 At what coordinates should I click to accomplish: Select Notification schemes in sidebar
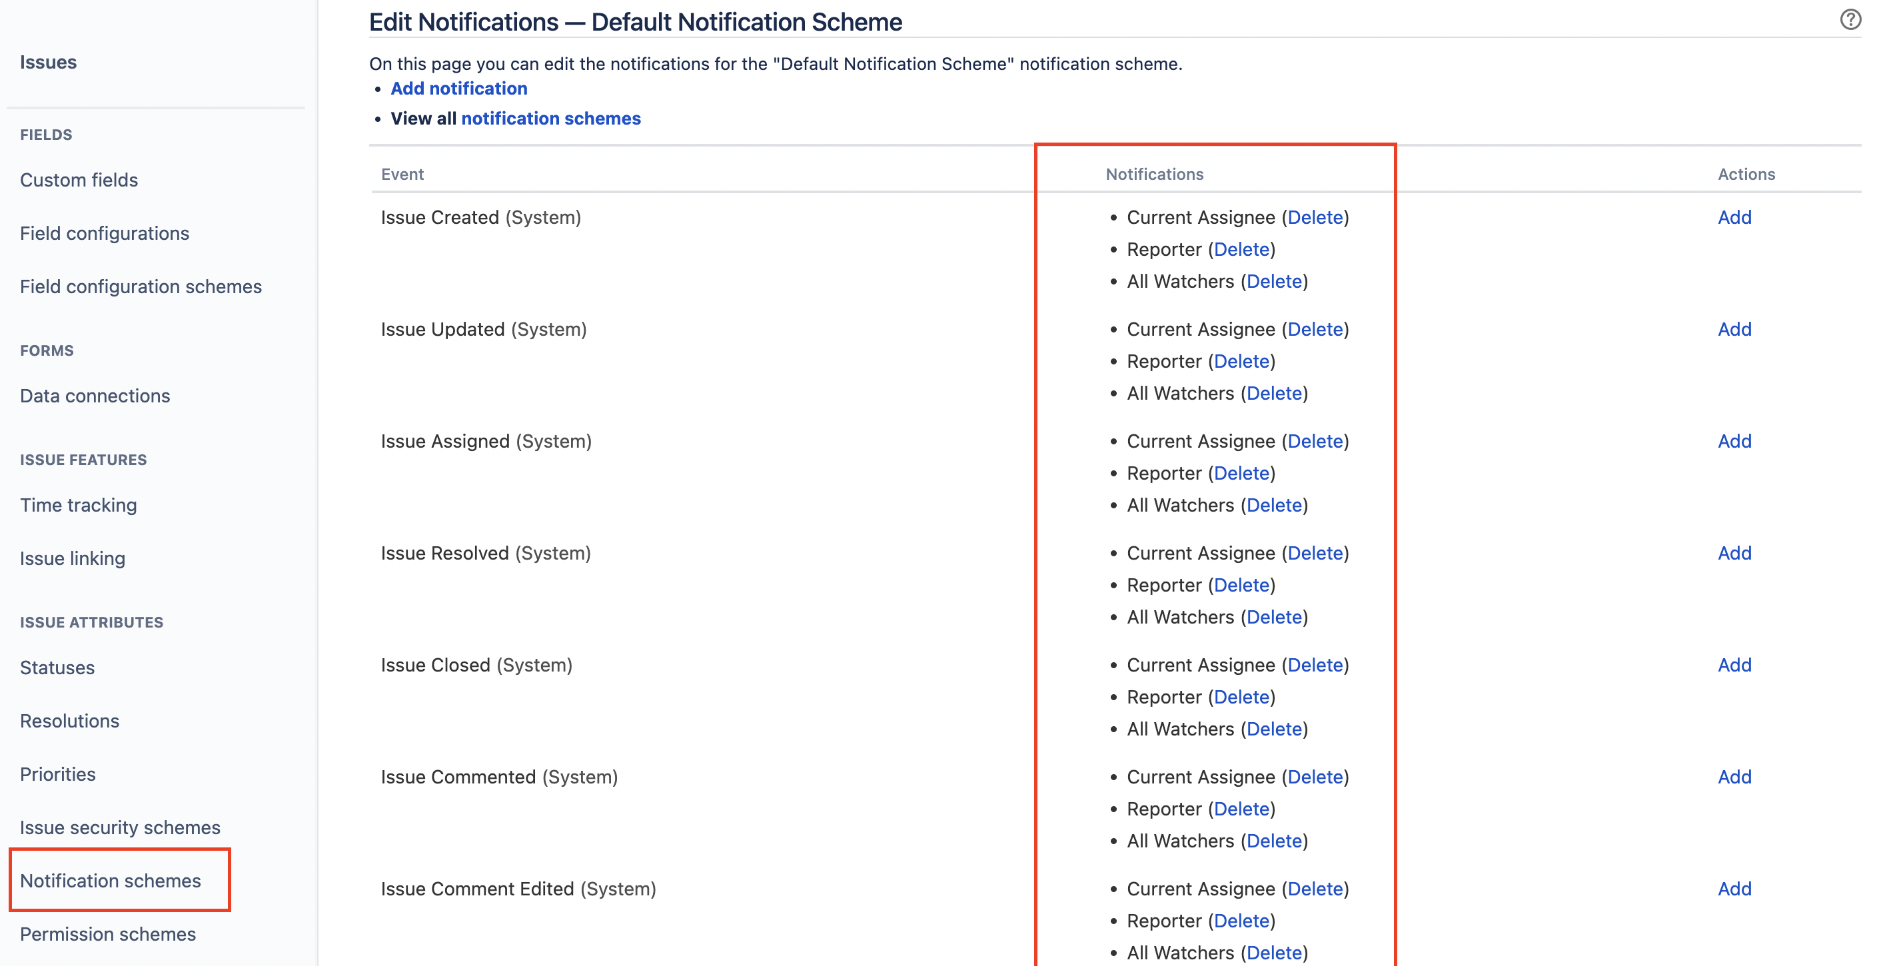point(111,880)
